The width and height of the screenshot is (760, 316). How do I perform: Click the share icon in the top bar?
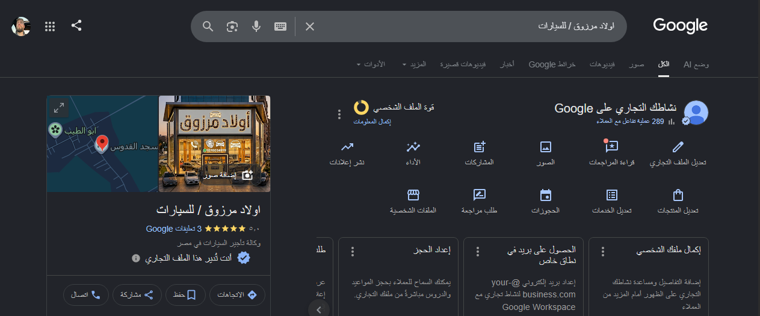[x=76, y=25]
